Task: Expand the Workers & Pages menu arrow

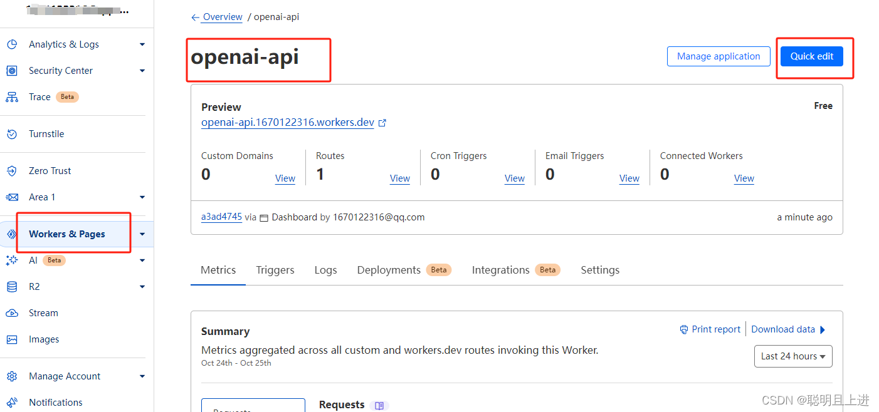Action: [142, 234]
